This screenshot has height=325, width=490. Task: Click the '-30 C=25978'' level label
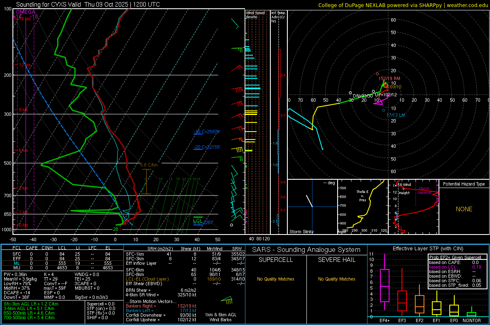pyautogui.click(x=207, y=132)
